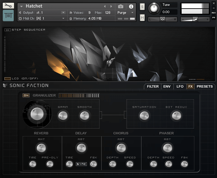Click the Memory chip icon
217x178 pixels.
coord(71,19)
